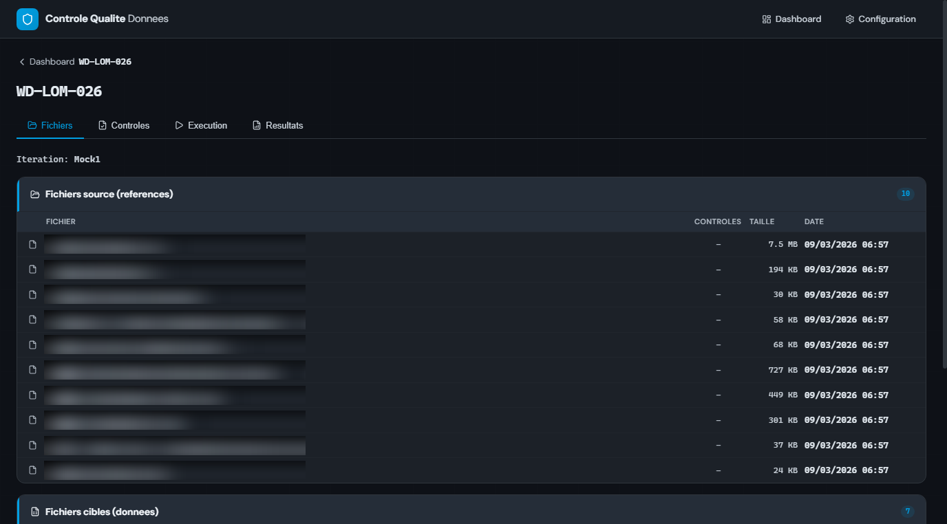Click the 301 KB size value
This screenshot has width=947, height=524.
point(783,420)
